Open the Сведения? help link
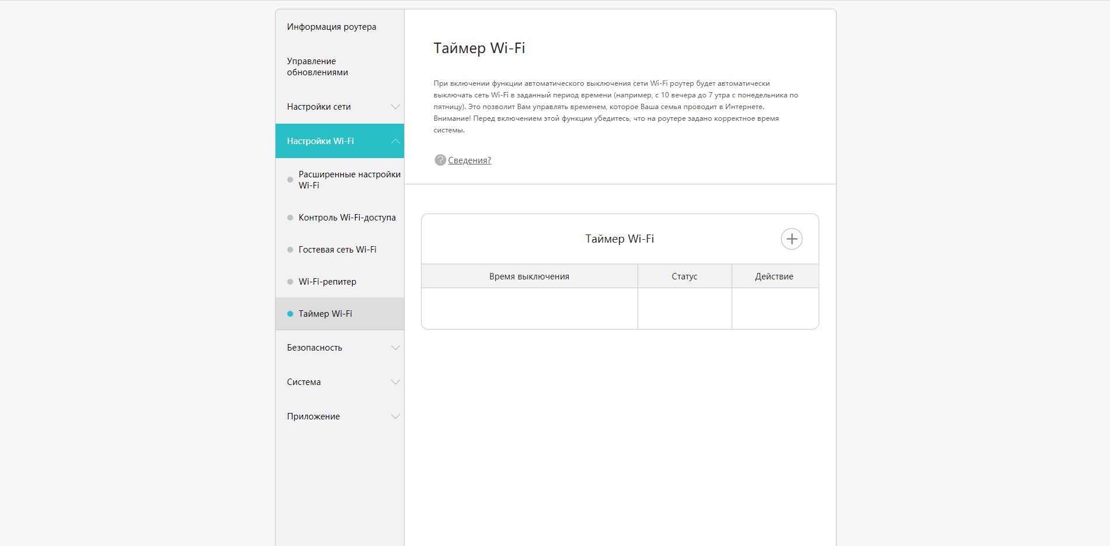1110x546 pixels. click(469, 160)
